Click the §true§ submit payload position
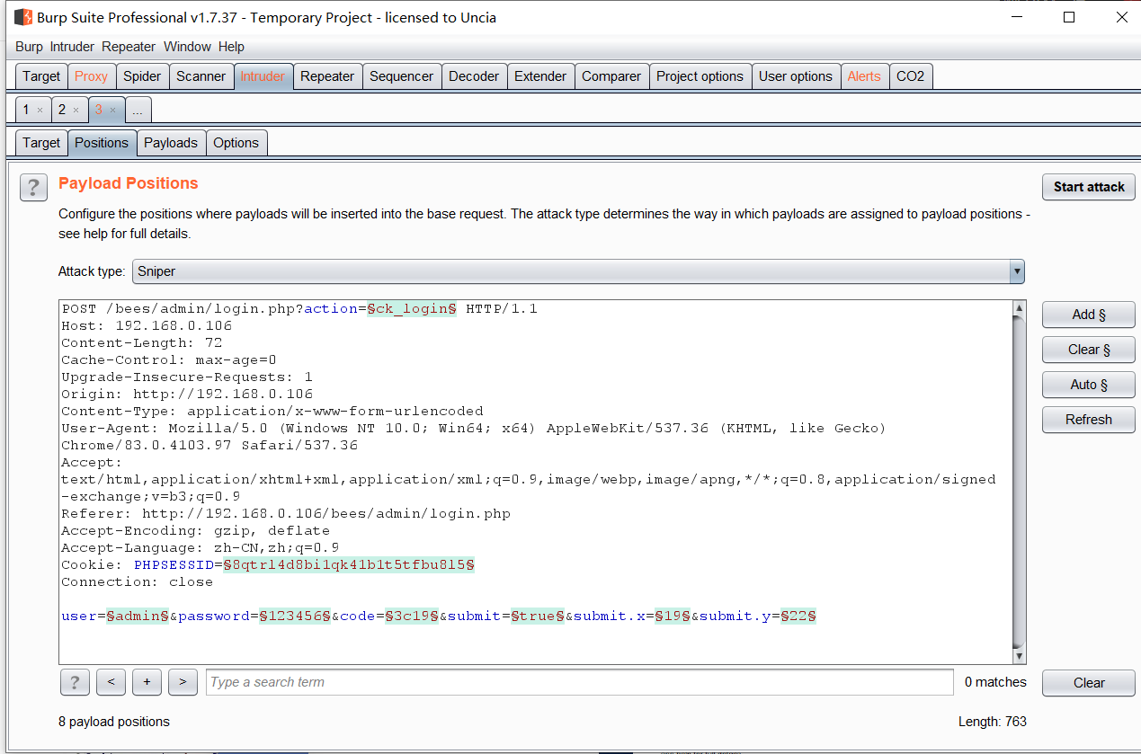Viewport: 1141px width, 754px height. (538, 616)
